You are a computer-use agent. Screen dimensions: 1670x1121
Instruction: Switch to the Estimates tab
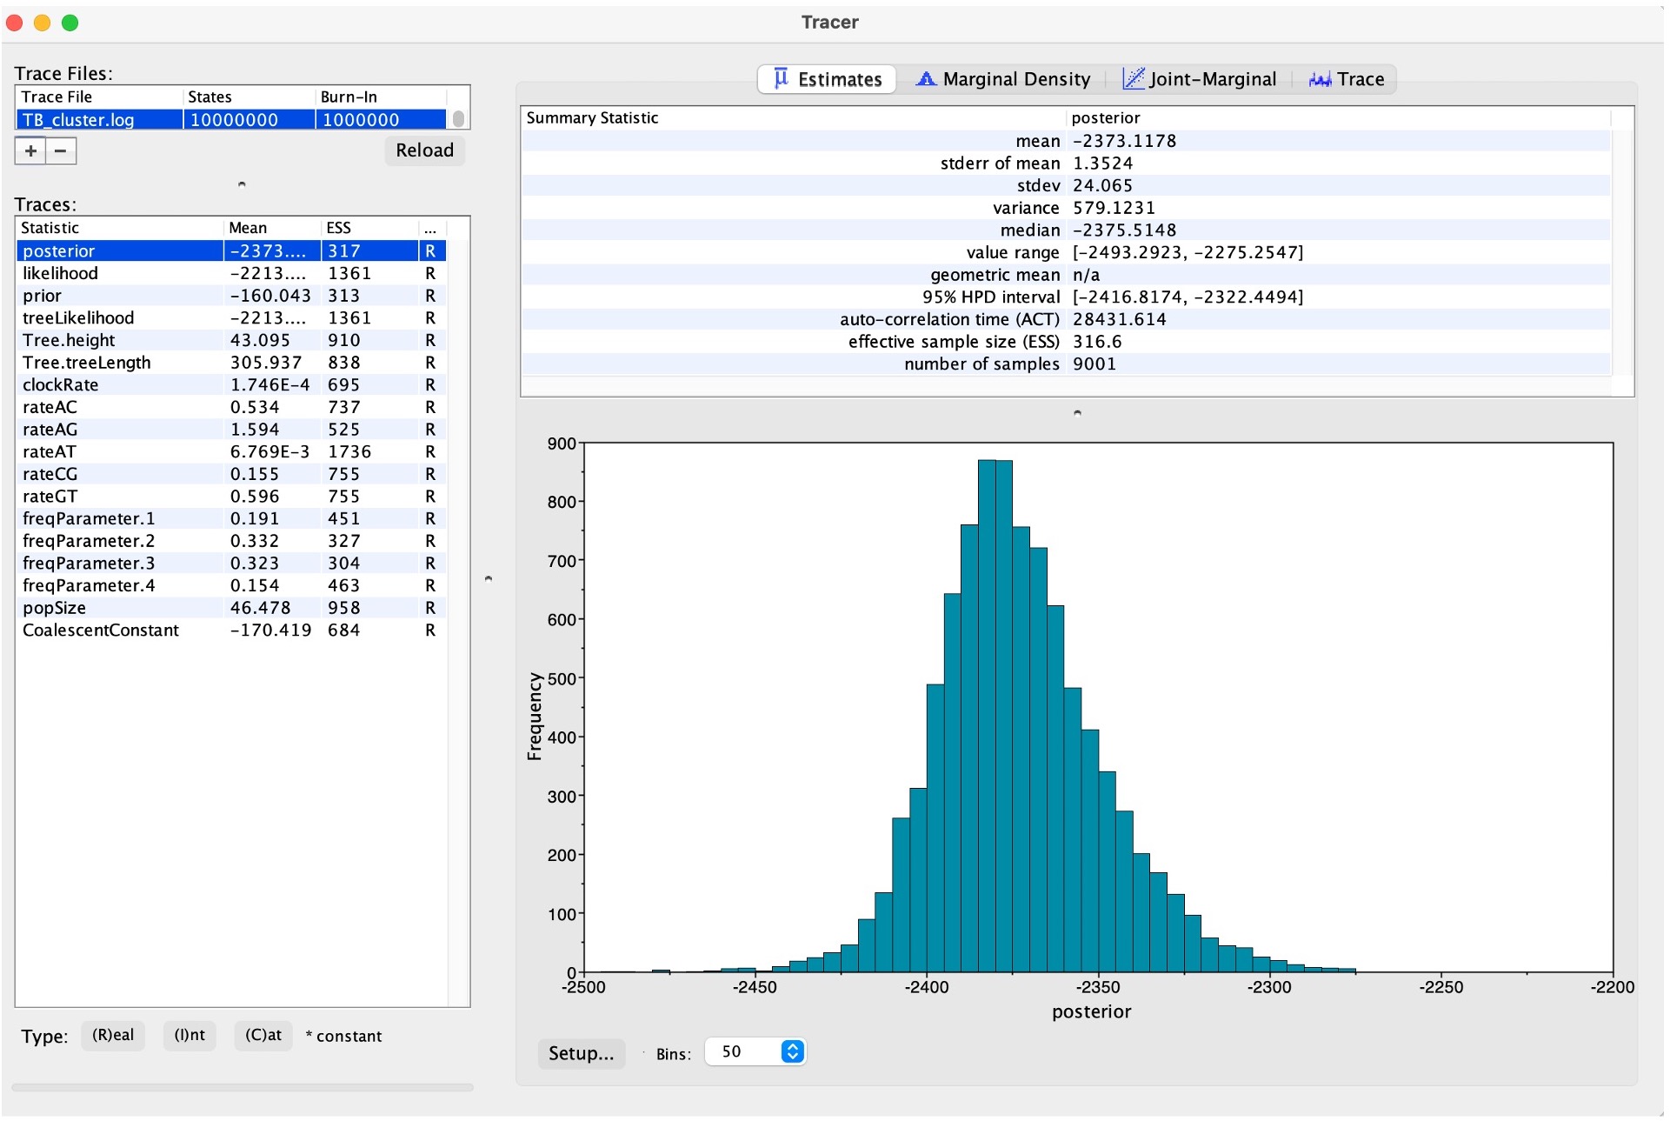click(x=827, y=79)
